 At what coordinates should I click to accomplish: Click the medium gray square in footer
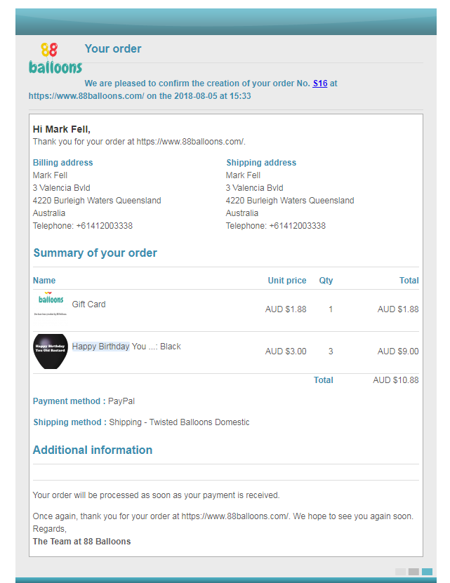413,572
